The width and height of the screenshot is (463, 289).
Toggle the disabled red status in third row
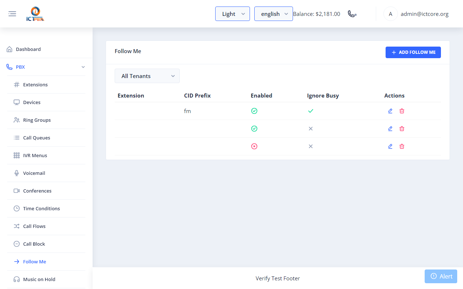(254, 146)
